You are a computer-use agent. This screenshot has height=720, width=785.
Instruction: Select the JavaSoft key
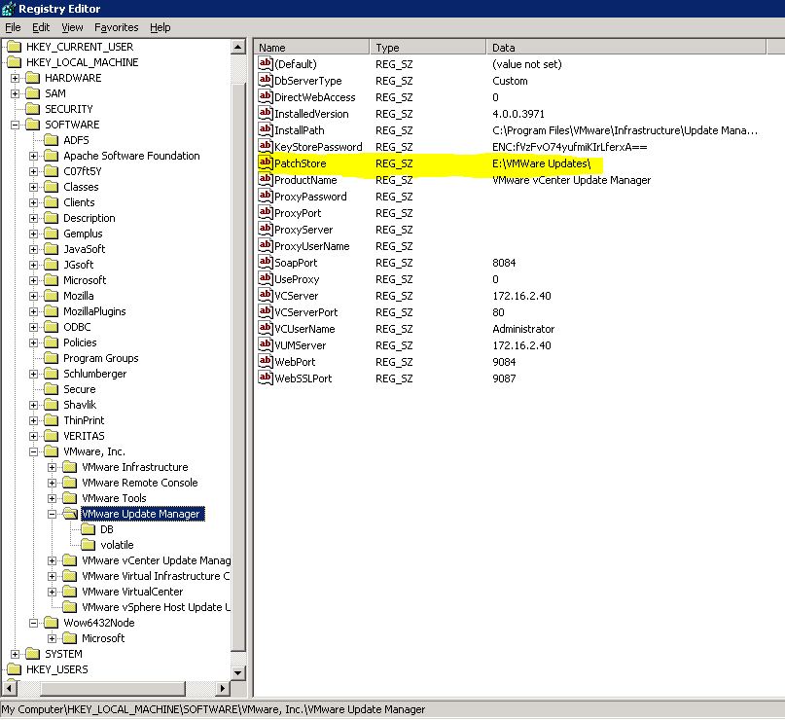click(x=84, y=249)
